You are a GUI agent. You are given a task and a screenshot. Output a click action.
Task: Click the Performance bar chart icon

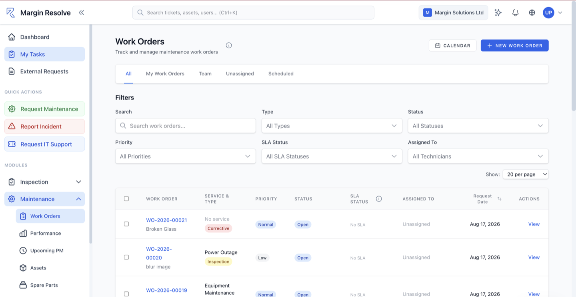point(23,233)
